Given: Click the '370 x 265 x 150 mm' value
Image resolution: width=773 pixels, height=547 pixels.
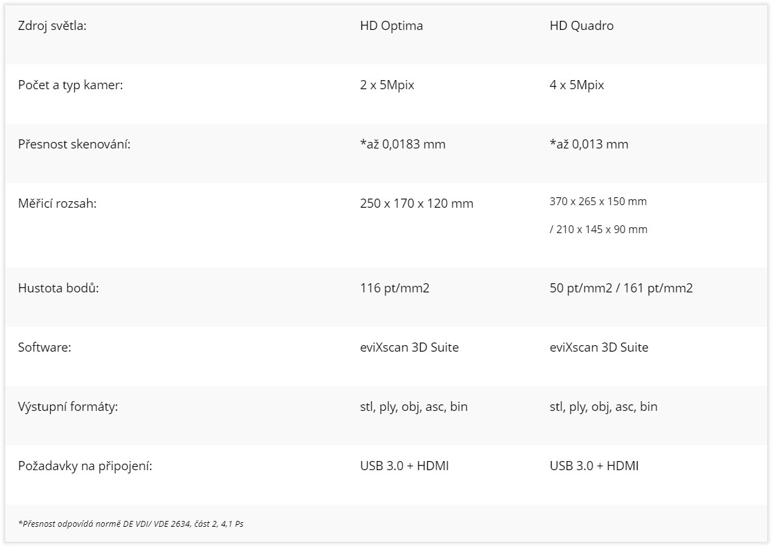Looking at the screenshot, I should click(x=598, y=201).
